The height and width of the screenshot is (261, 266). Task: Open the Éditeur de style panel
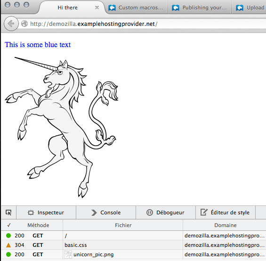[226, 212]
